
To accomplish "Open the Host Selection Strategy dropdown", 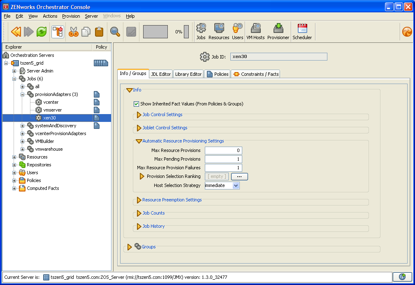I will [x=236, y=185].
